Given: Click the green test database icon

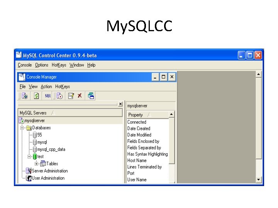Looking at the screenshot, I should click(x=35, y=156).
